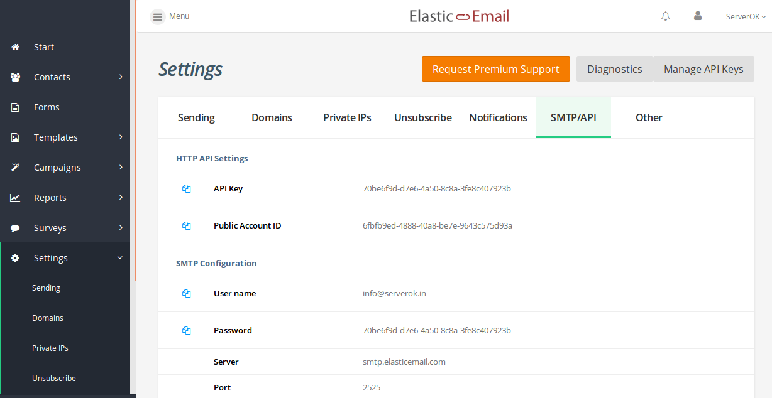The height and width of the screenshot is (398, 772).
Task: Select the Campaigns wand icon in sidebar
Action: (15, 167)
